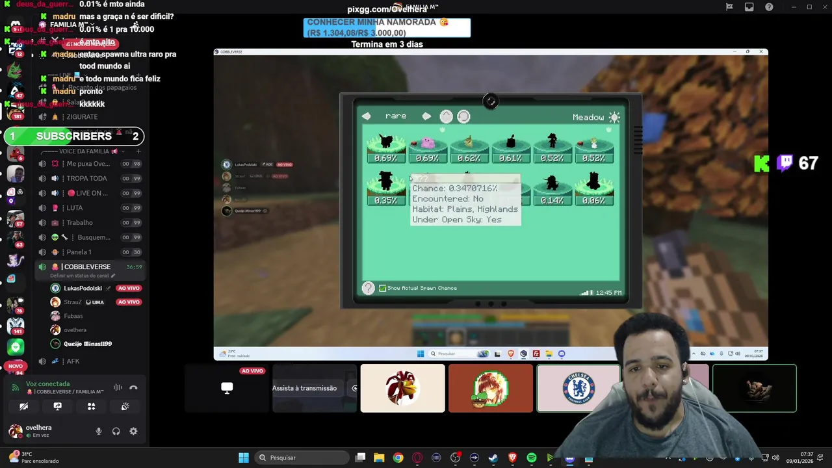Open Discord help icon in title bar

[x=770, y=7]
